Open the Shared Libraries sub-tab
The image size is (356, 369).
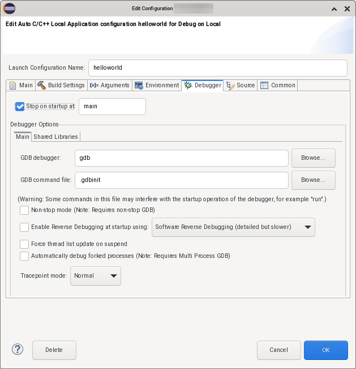tap(55, 137)
